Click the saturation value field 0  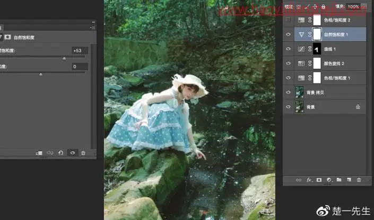pyautogui.click(x=80, y=67)
